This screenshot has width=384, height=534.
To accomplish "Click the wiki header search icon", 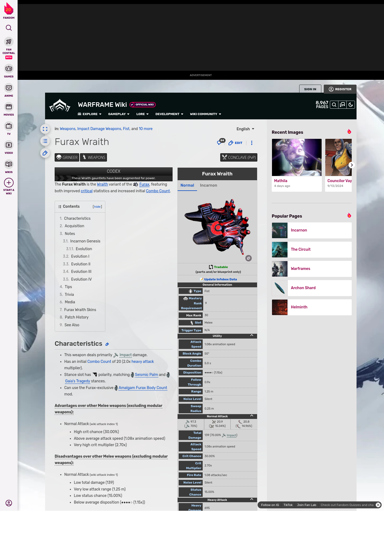I will [334, 105].
